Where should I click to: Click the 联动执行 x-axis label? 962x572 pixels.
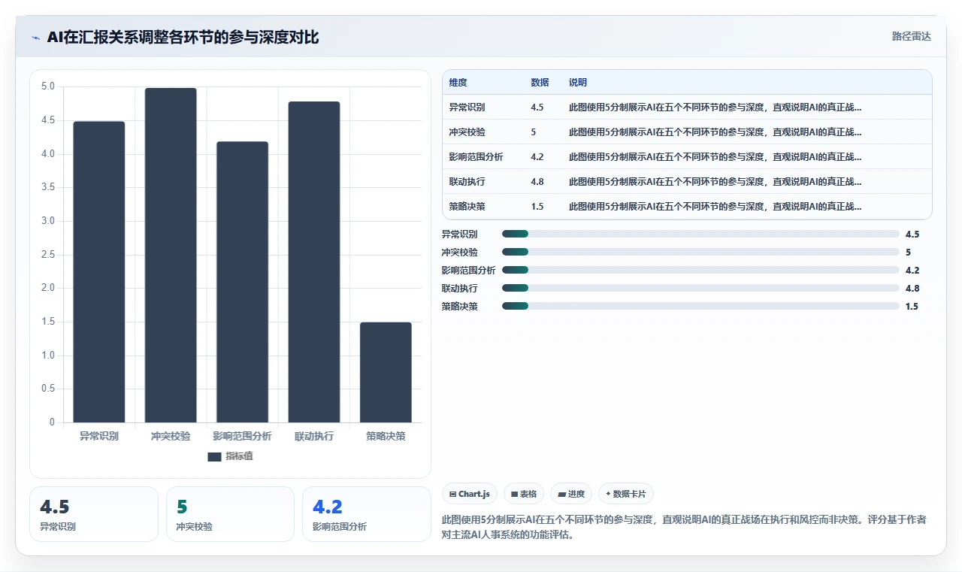pos(314,436)
